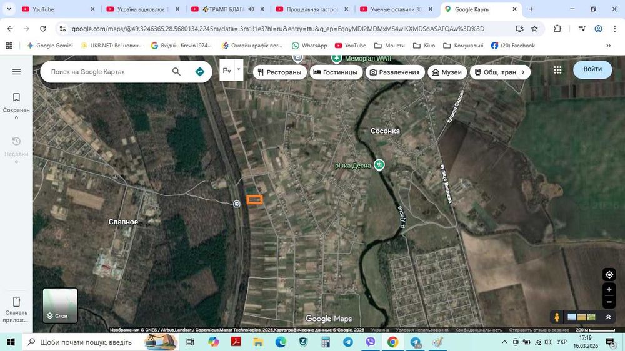The width and height of the screenshot is (625, 351).
Task: Click the Общ. транспорт filter chip
Action: [496, 72]
